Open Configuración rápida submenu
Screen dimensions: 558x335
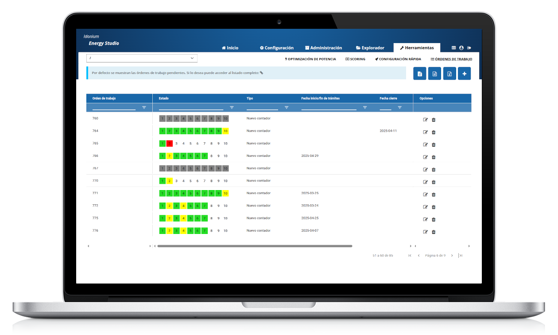tap(398, 59)
